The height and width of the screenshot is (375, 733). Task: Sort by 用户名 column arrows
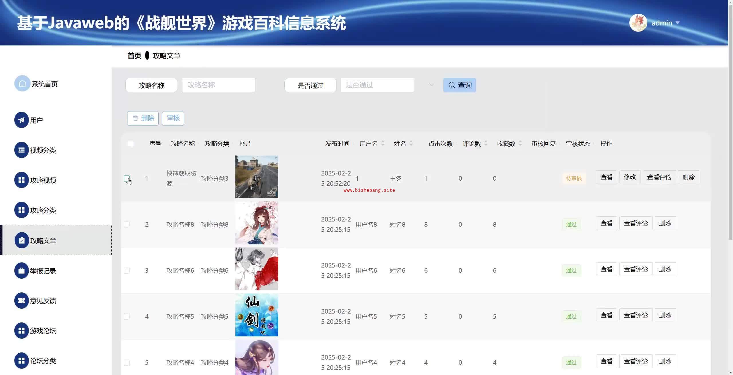tap(383, 143)
